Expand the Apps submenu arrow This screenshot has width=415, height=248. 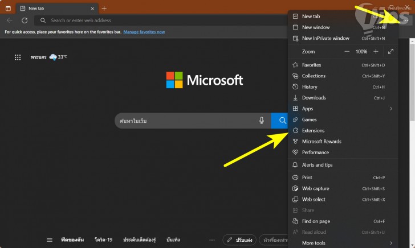tap(391, 109)
